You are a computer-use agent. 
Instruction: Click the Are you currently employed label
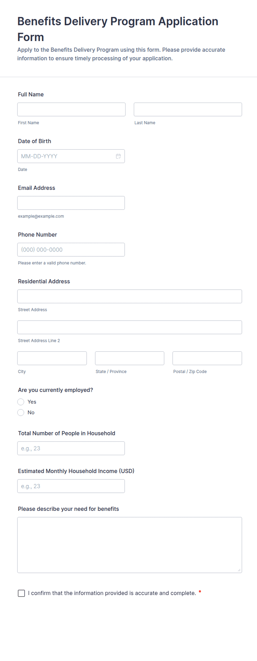pyautogui.click(x=56, y=390)
